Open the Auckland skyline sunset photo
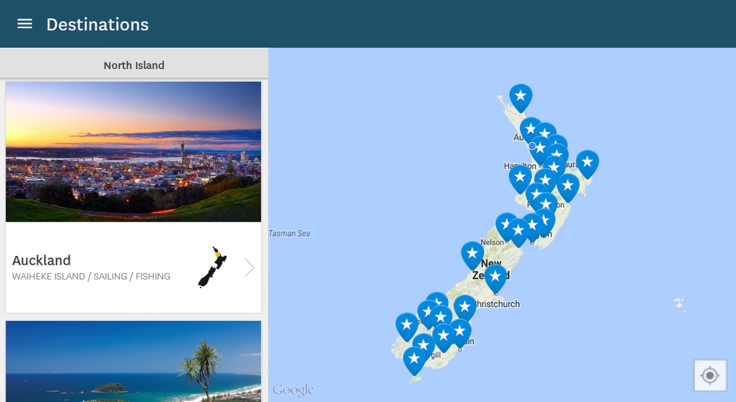Image resolution: width=736 pixels, height=402 pixels. (133, 151)
